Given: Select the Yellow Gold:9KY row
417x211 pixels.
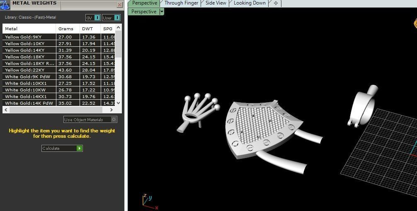Looking at the screenshot, I should coord(59,37).
